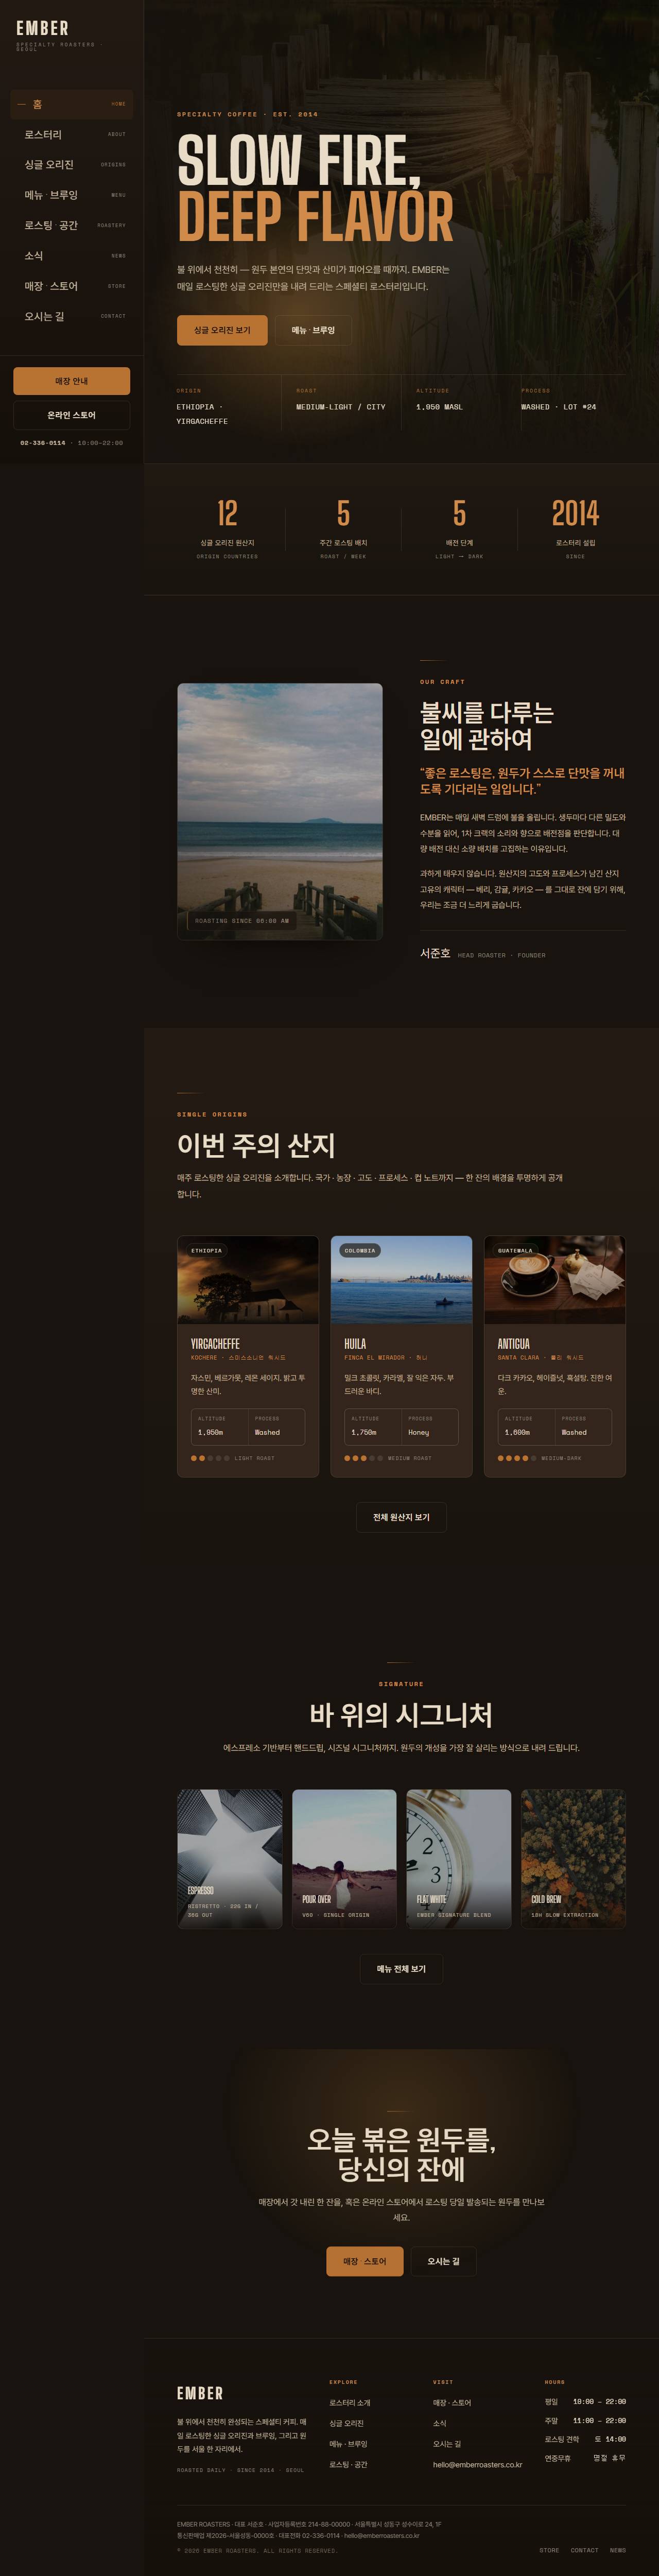The image size is (659, 2576).
Task: Click the 12 싱글 오리진 원산지 stat
Action: pyautogui.click(x=227, y=528)
